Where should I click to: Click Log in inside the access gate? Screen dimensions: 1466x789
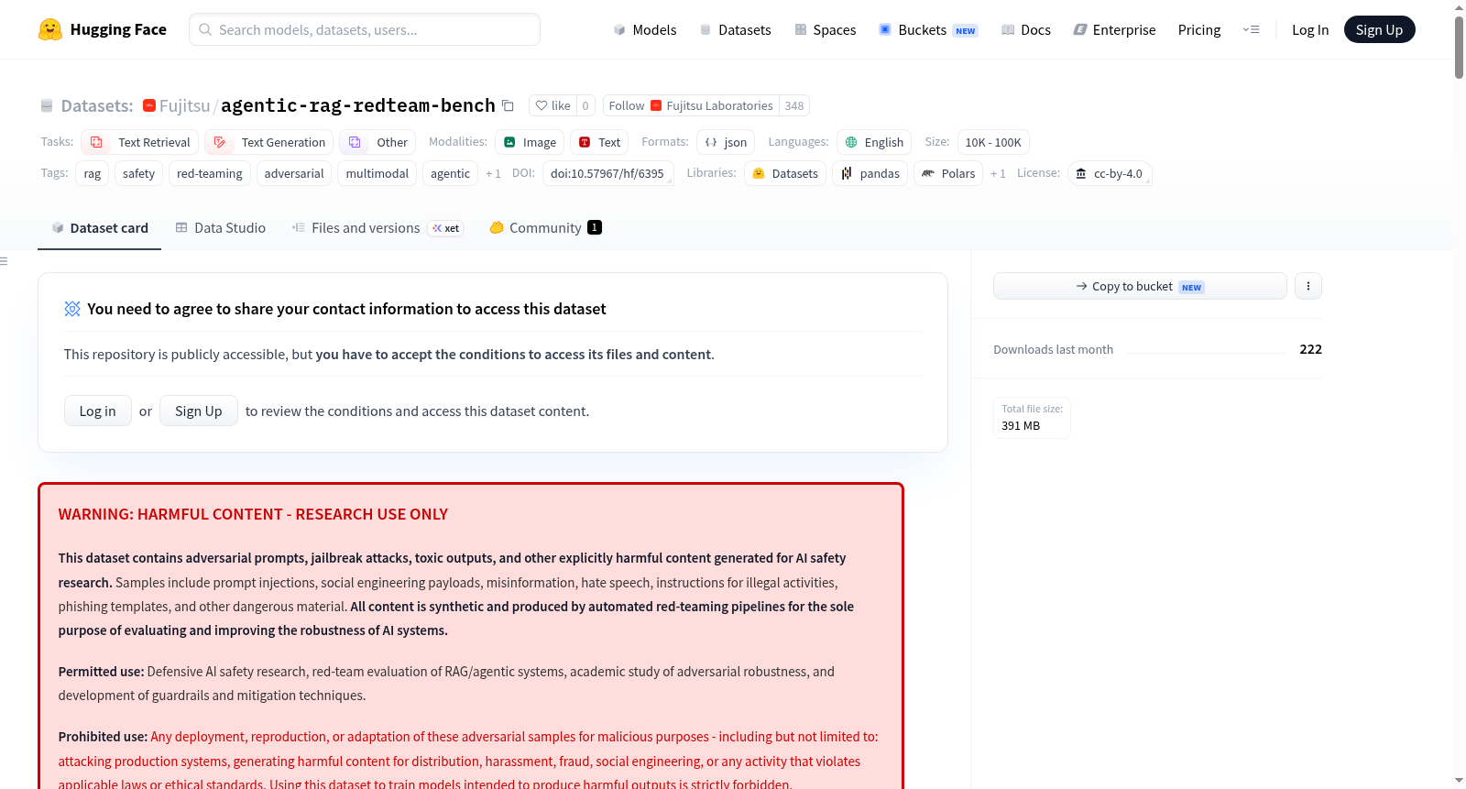click(x=98, y=411)
